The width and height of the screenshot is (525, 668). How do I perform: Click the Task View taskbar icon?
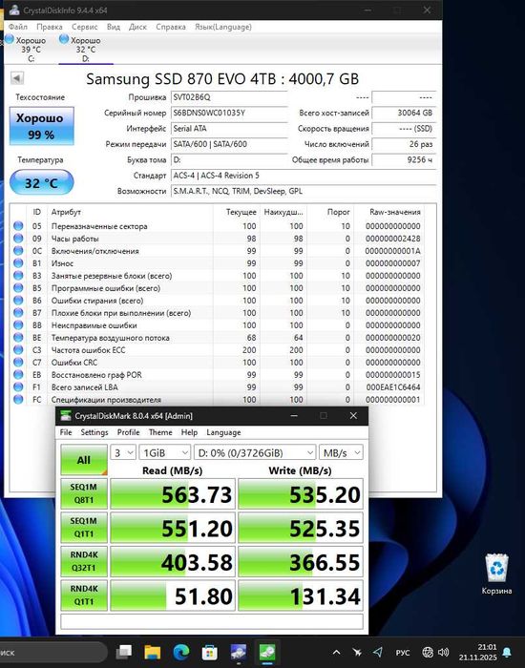[124, 652]
